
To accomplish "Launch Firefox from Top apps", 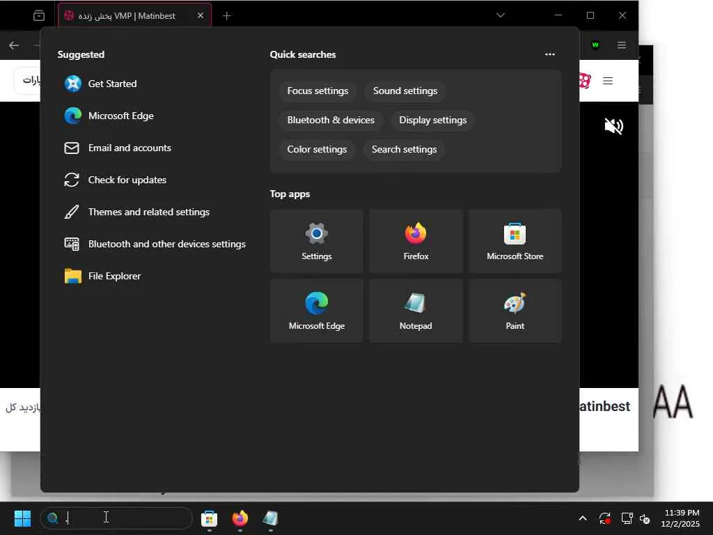I will (x=416, y=241).
